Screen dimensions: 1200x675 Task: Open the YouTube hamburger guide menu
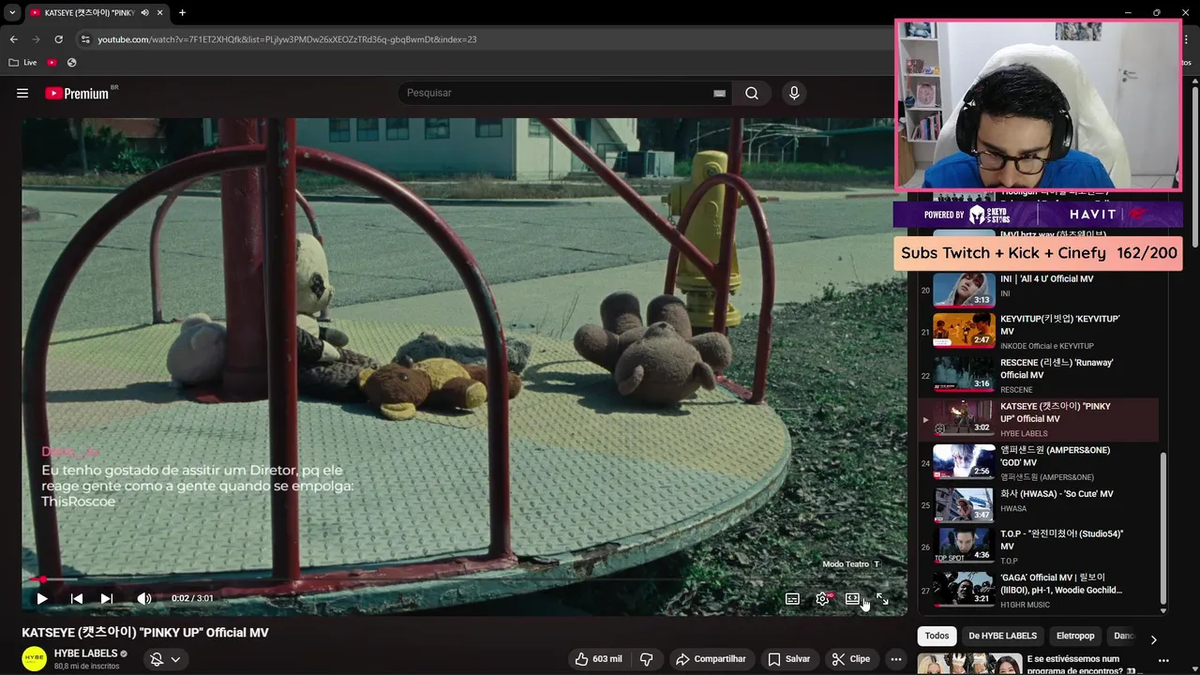pos(22,93)
